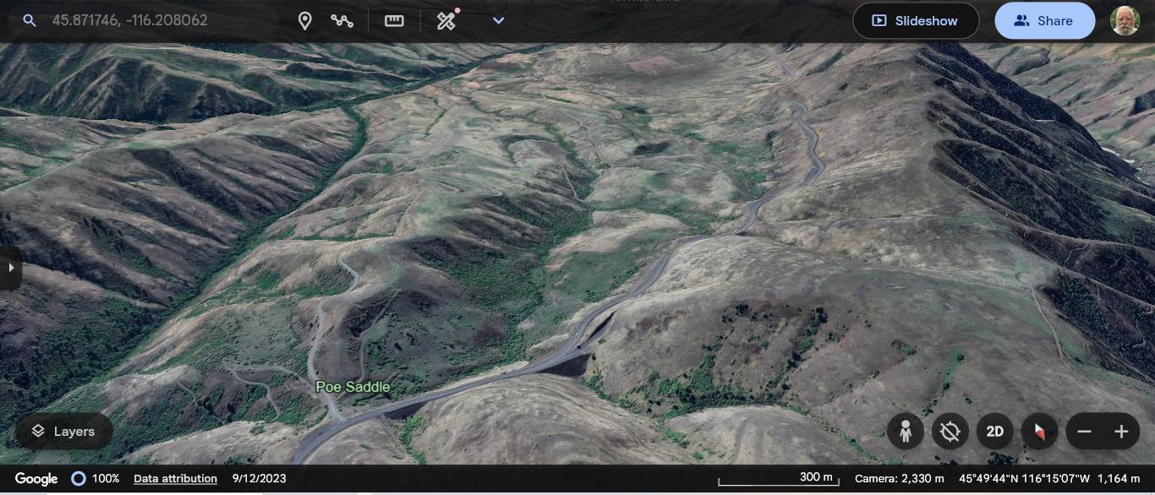Start the Slideshow presentation

click(916, 21)
